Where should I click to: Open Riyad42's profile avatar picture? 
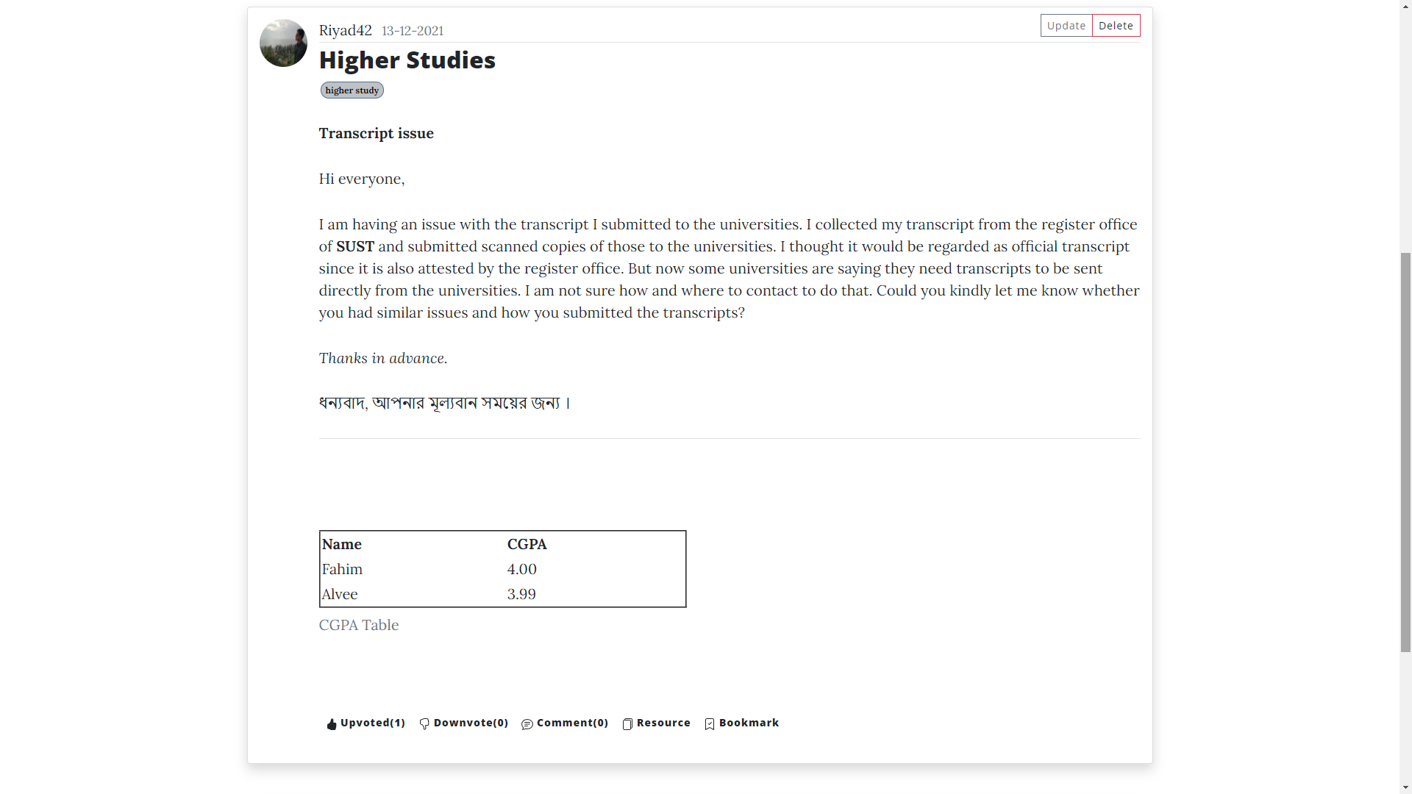coord(283,43)
